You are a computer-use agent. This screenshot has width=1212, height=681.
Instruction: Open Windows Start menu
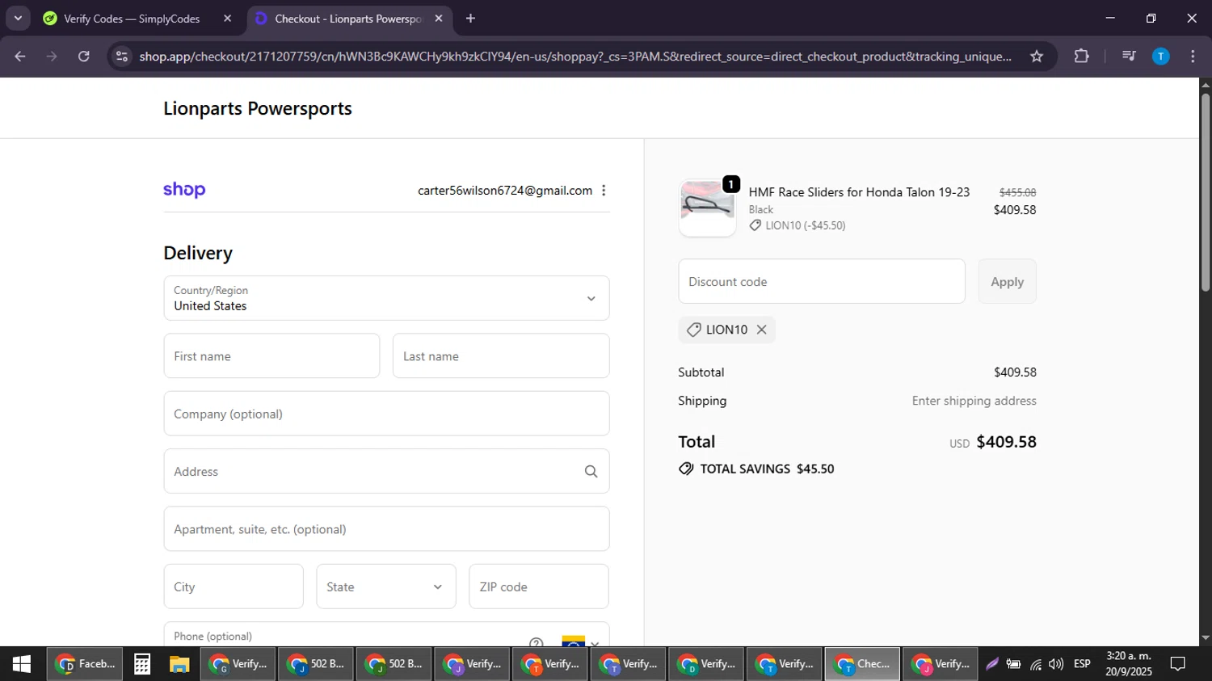pyautogui.click(x=22, y=664)
